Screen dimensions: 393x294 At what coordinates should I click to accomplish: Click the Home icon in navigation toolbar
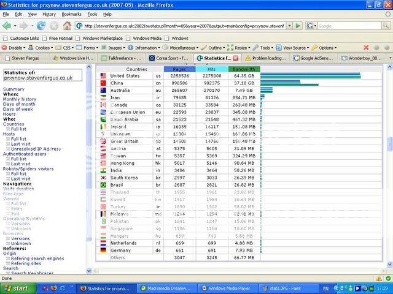pos(67,26)
